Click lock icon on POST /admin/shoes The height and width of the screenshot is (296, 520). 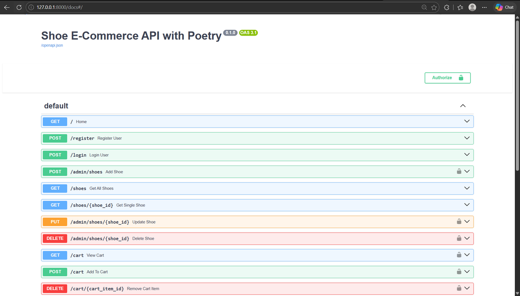tap(459, 172)
